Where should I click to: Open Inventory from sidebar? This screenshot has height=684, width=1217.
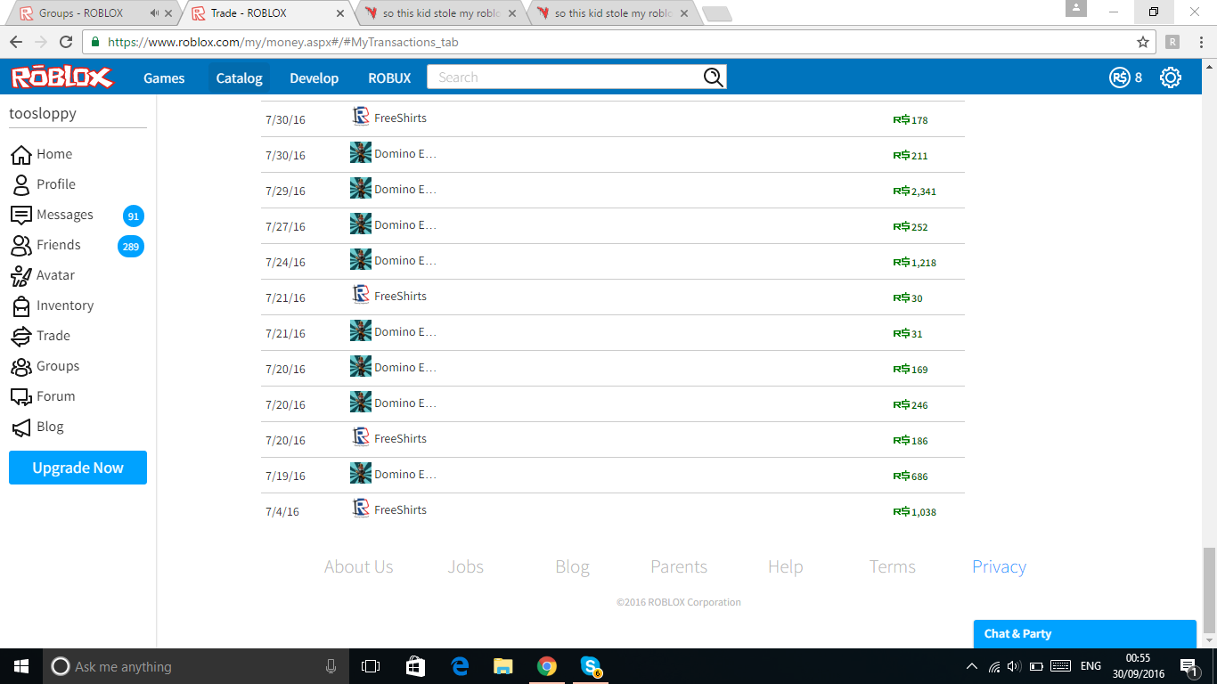point(52,305)
